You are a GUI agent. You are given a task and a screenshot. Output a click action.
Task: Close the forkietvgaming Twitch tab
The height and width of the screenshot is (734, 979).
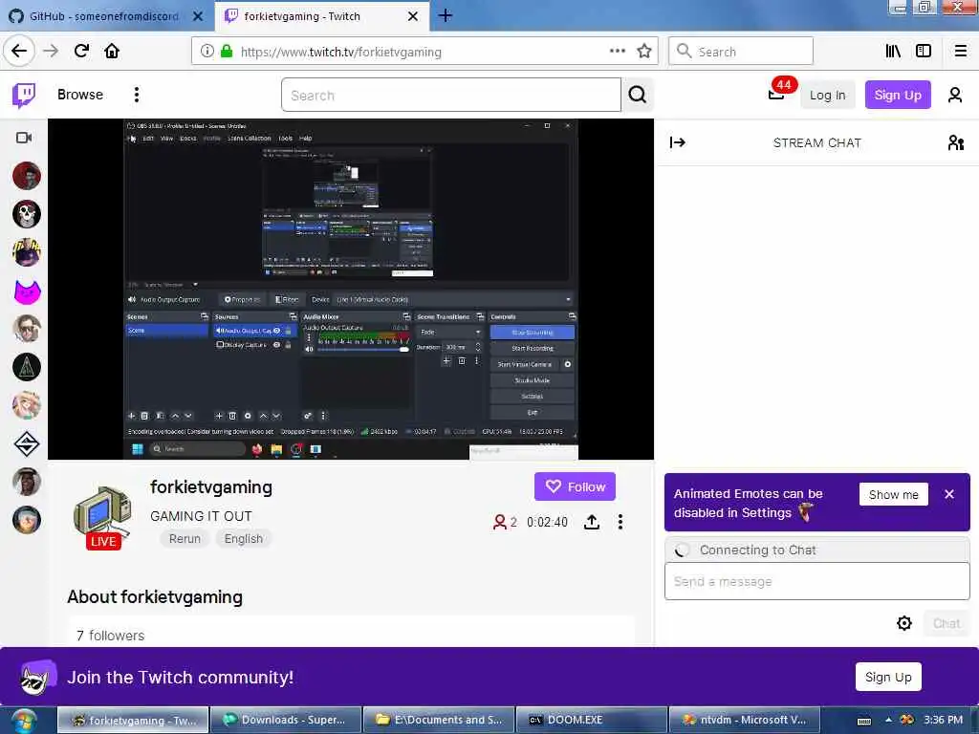[413, 16]
